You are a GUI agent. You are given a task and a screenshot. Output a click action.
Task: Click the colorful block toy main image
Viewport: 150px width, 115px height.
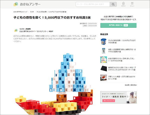tap(52, 82)
